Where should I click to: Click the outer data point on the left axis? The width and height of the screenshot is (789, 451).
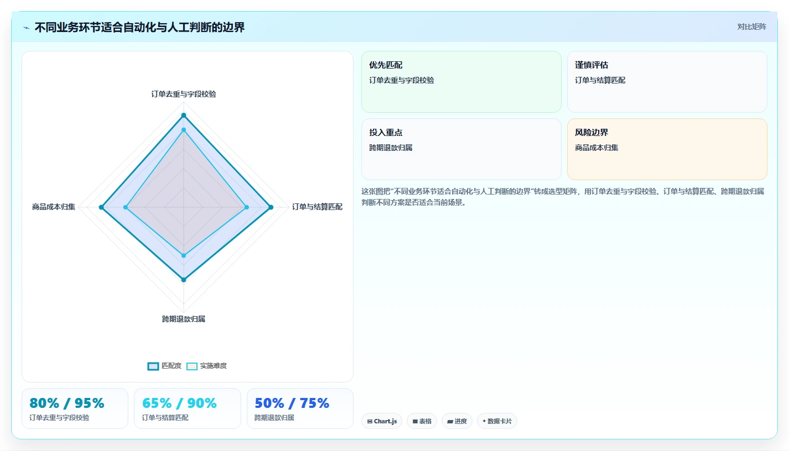coord(101,207)
